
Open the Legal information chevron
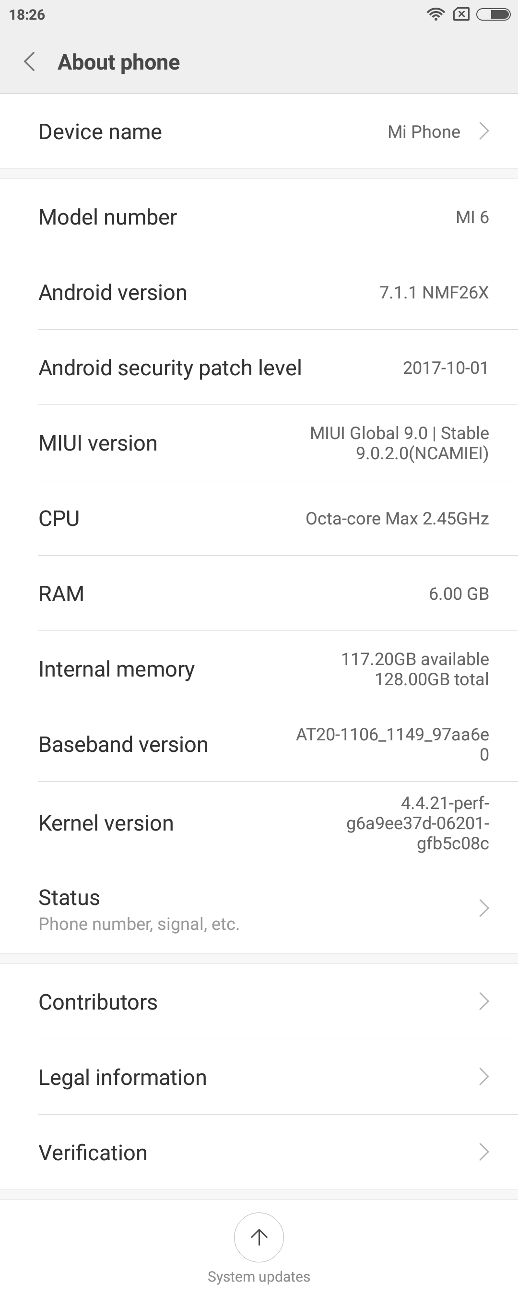click(x=484, y=1077)
